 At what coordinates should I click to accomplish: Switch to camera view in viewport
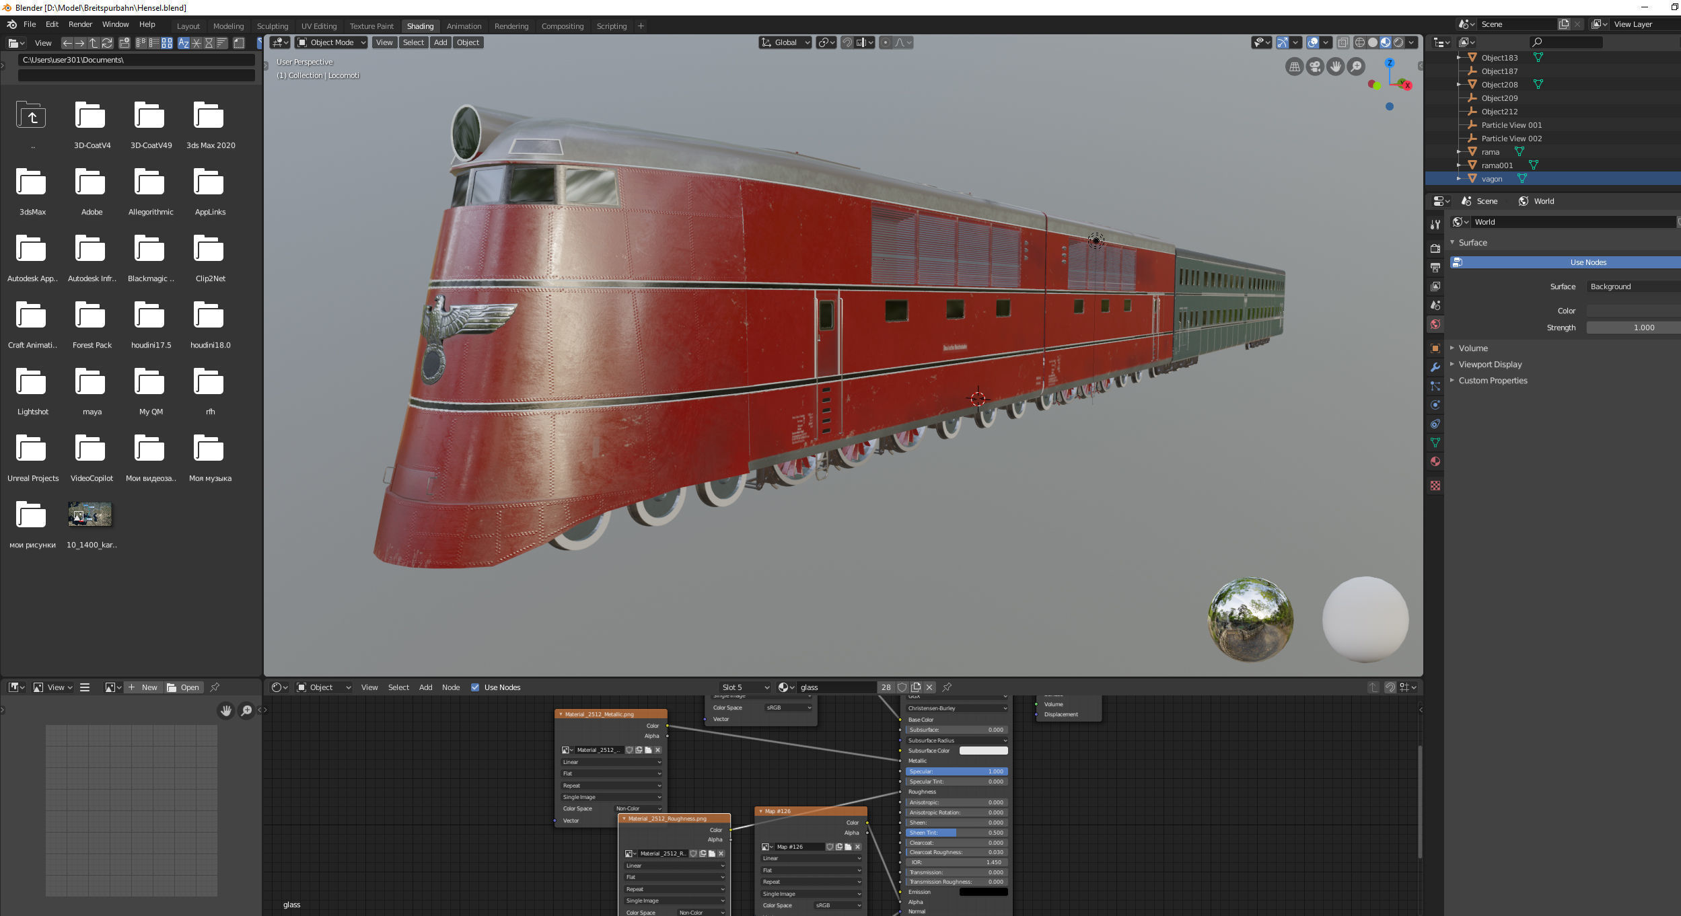point(1315,67)
